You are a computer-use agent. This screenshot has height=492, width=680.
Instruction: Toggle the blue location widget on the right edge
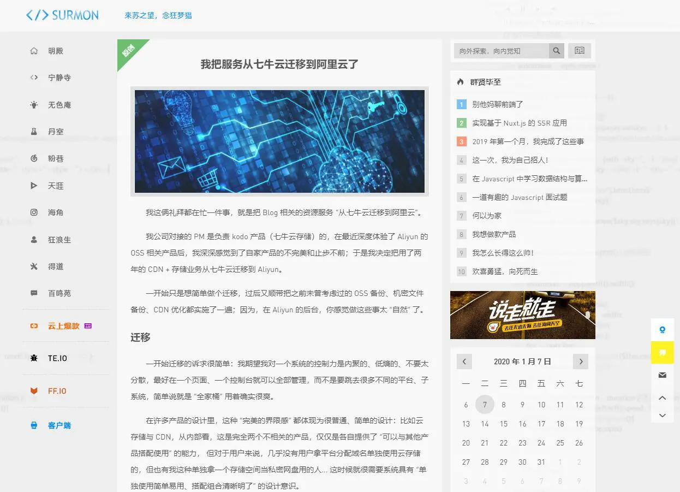point(662,329)
